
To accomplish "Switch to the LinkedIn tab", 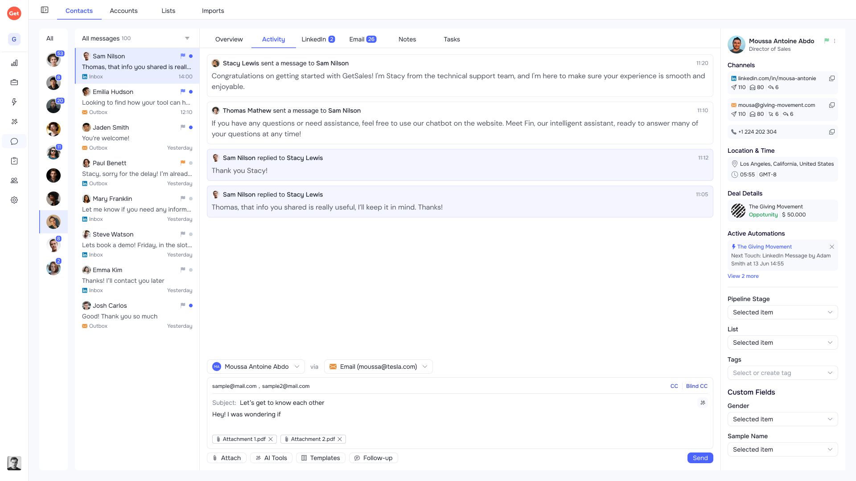I will click(313, 39).
